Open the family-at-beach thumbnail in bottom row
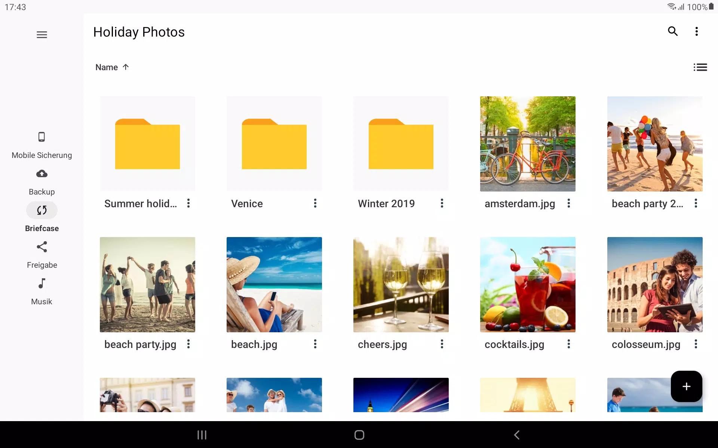 tap(274, 395)
